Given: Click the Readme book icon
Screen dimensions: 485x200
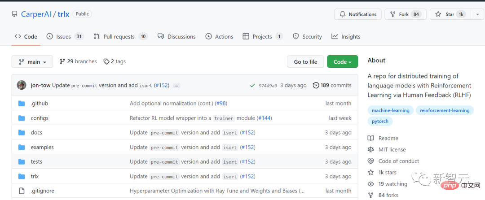Looking at the screenshot, I should (x=371, y=139).
